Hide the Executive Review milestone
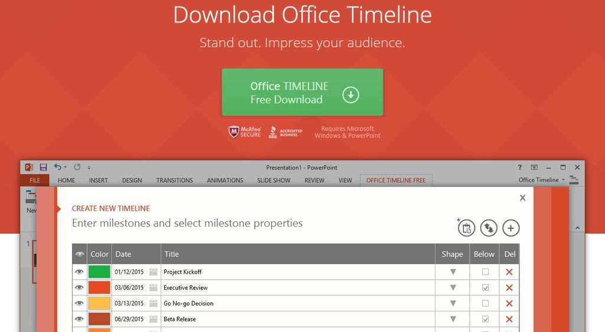Screen dimensions: 605x332 (79, 288)
